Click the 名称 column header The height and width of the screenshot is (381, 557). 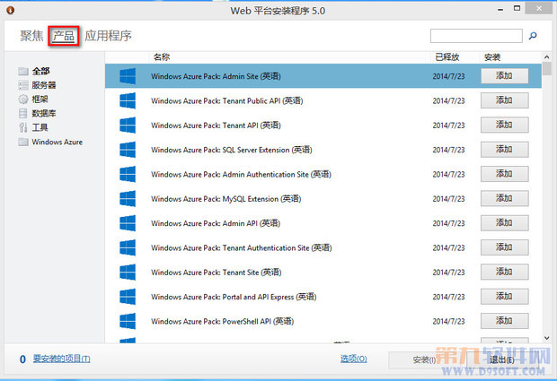(x=162, y=57)
